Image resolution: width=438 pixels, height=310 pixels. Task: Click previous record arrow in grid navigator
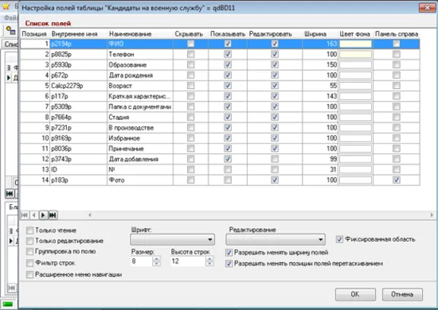click(33, 215)
